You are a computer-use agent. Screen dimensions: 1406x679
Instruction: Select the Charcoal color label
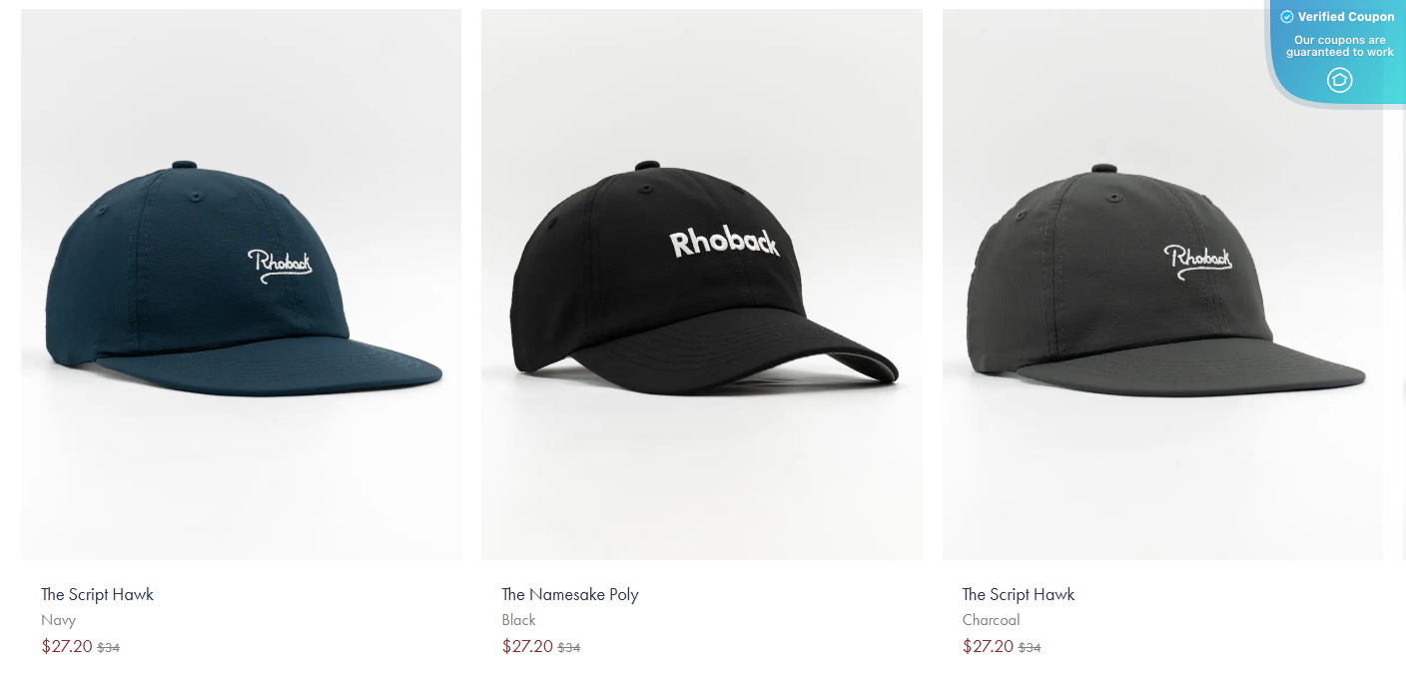click(991, 620)
